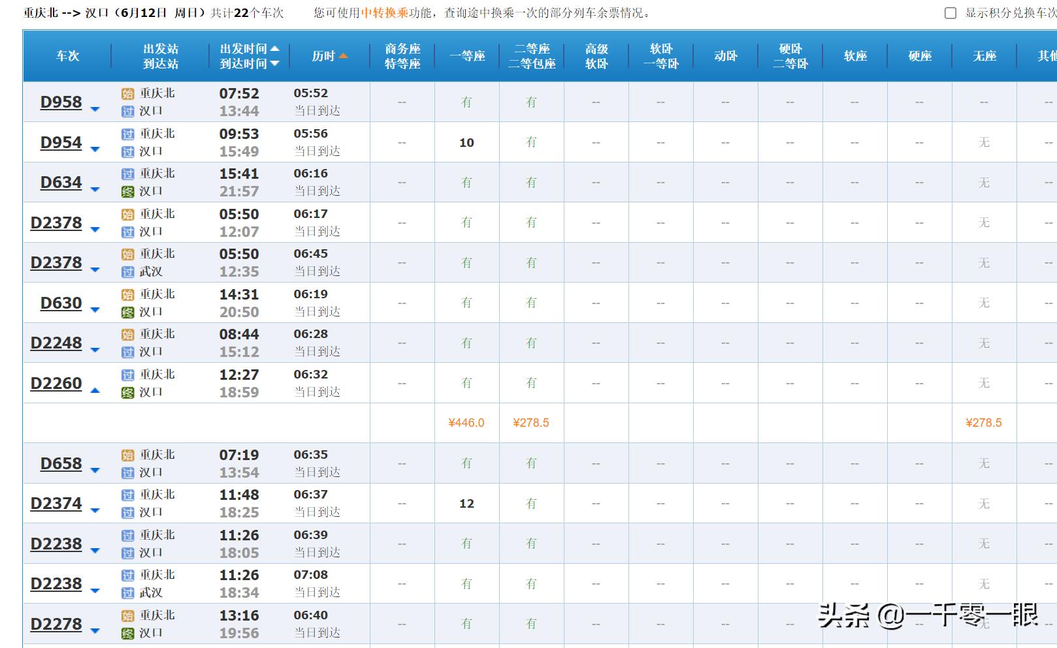Open train number D634 link
Viewport: 1057px width, 648px height.
pyautogui.click(x=61, y=183)
